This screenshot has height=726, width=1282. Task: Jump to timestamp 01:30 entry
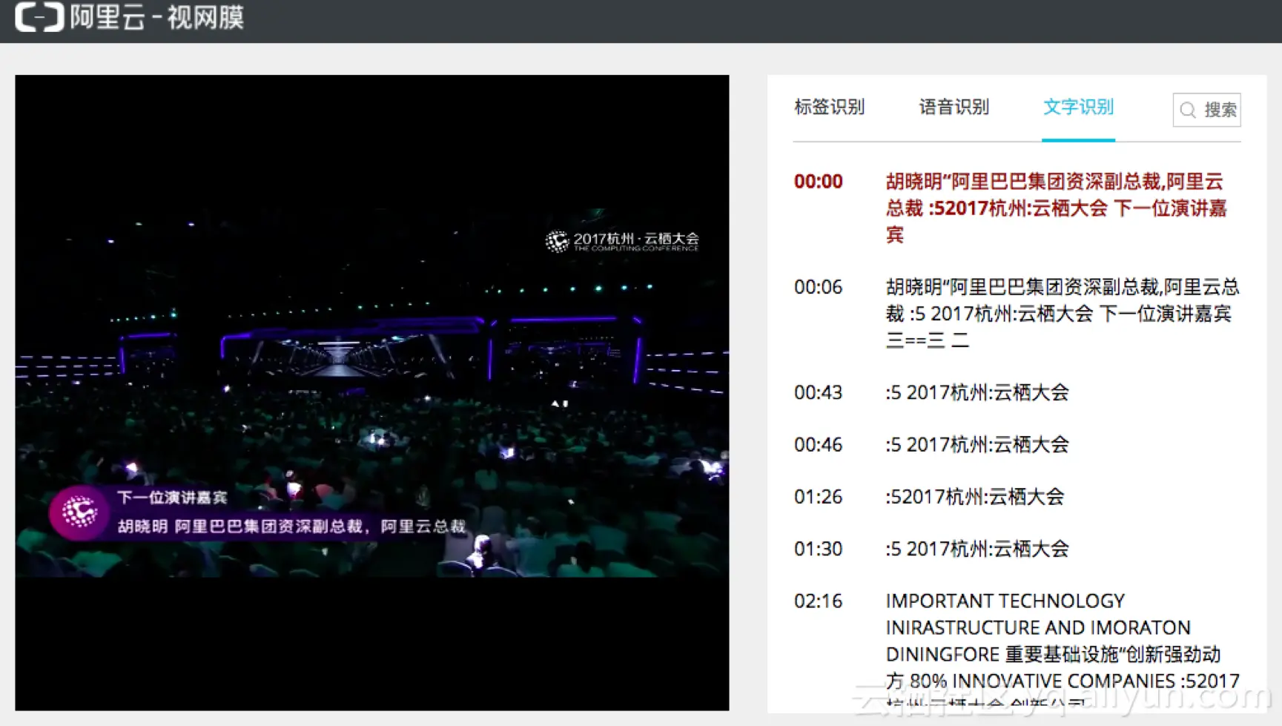pyautogui.click(x=818, y=550)
